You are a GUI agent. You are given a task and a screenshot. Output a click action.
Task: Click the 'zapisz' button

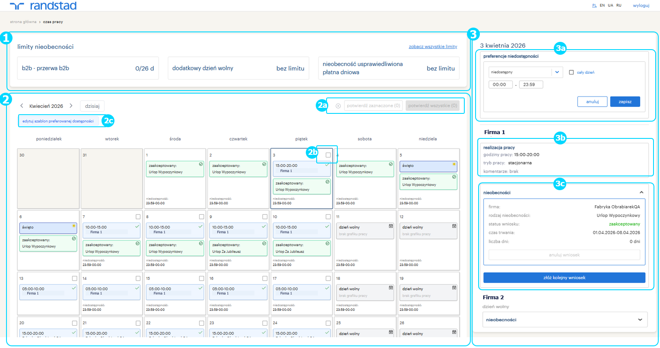click(625, 102)
